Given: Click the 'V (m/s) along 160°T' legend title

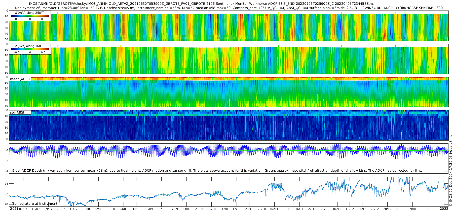Looking at the screenshot, I should pos(29,46).
